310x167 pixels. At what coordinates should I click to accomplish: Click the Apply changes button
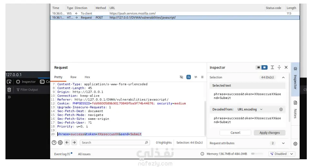[x=269, y=133]
